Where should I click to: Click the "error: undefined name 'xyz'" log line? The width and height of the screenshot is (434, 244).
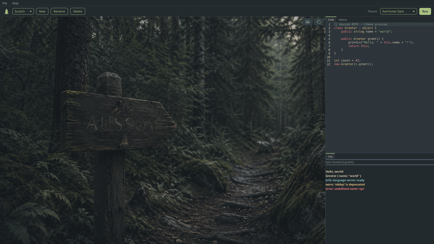coord(345,189)
